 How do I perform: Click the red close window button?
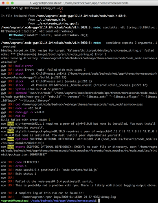pyautogui.click(x=3, y=3)
